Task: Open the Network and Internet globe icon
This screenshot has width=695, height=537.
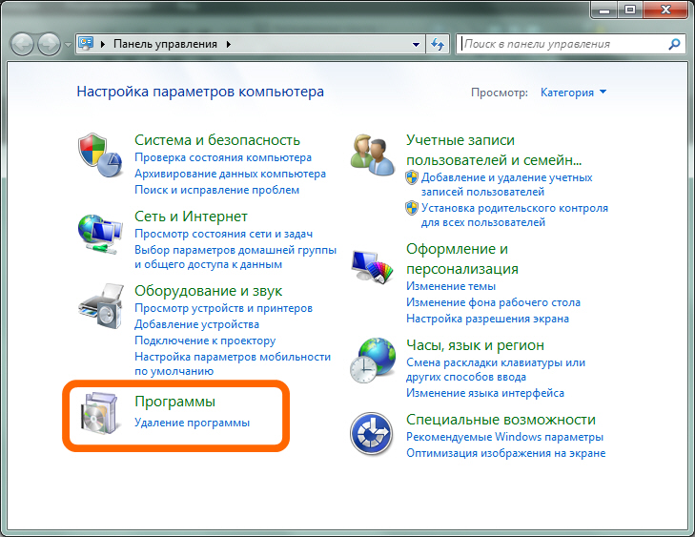Action: point(100,234)
